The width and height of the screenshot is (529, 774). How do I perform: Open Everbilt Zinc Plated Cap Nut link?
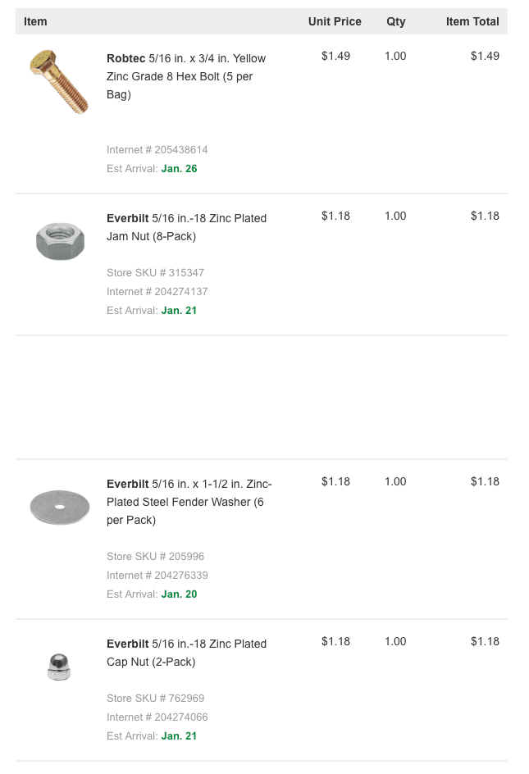coord(187,653)
